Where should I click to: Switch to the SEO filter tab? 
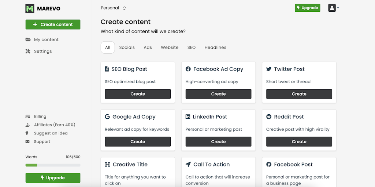(192, 47)
